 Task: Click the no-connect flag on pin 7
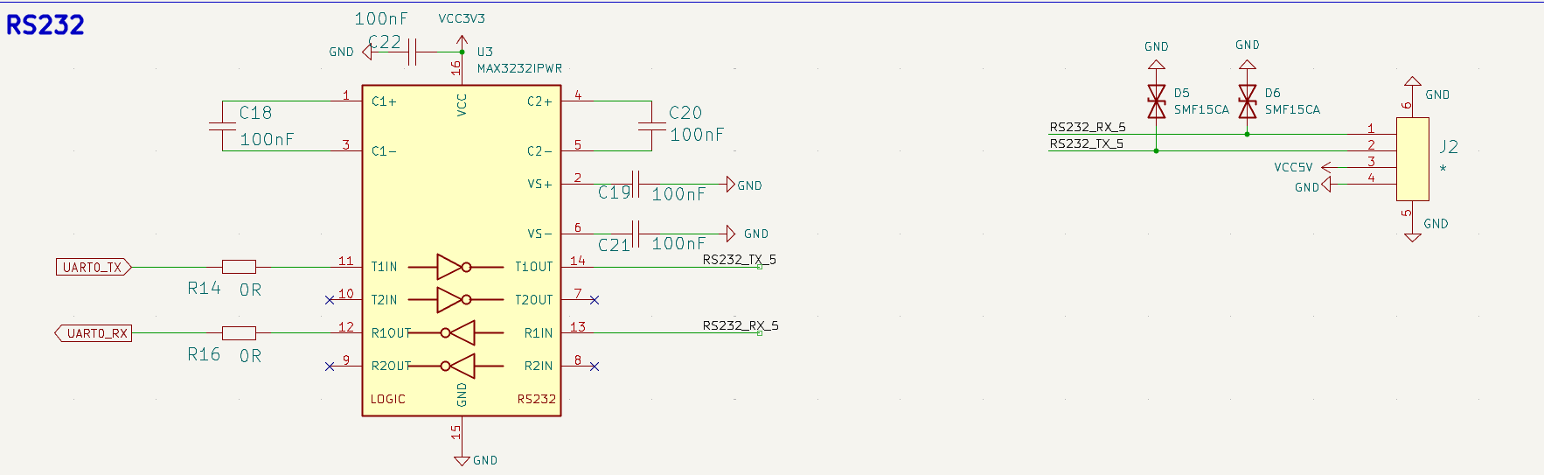coord(595,300)
